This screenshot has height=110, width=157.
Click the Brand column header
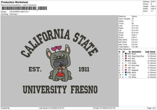pyautogui.click(x=153, y=52)
